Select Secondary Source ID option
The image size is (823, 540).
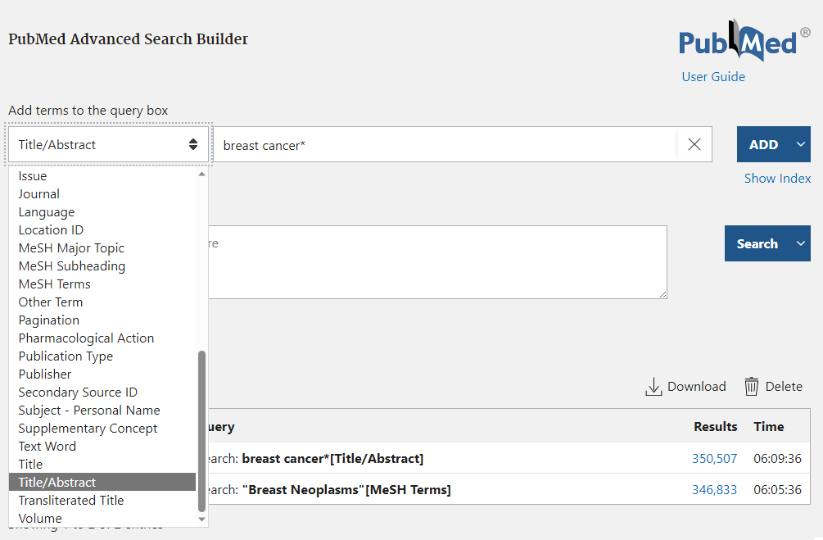102,393
